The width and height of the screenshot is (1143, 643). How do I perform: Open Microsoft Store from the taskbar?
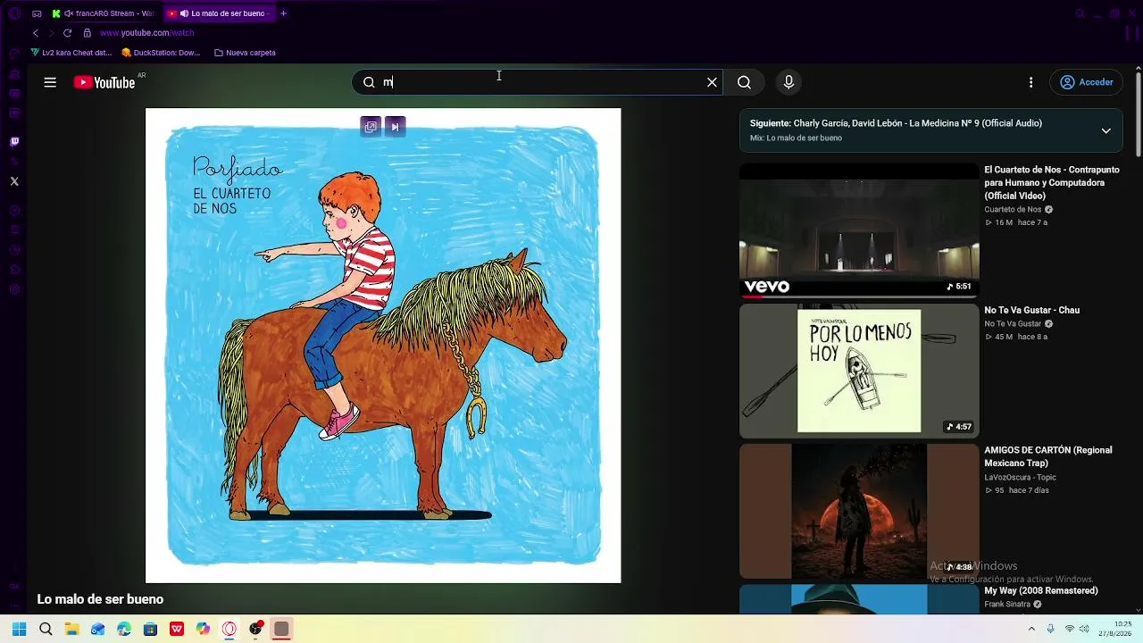150,629
